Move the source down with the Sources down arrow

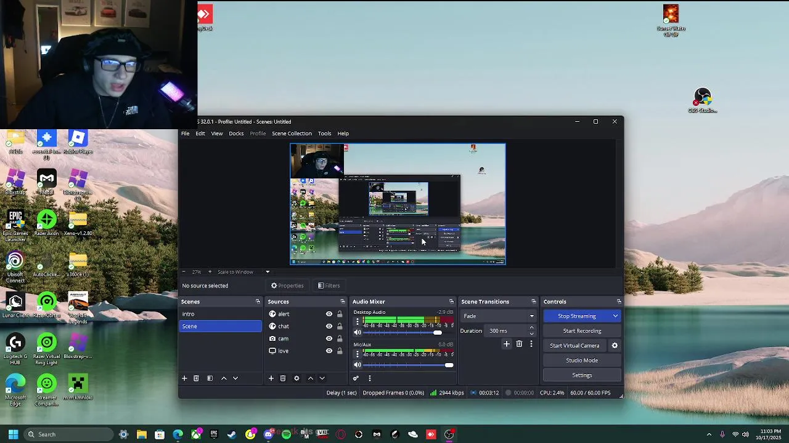322,378
